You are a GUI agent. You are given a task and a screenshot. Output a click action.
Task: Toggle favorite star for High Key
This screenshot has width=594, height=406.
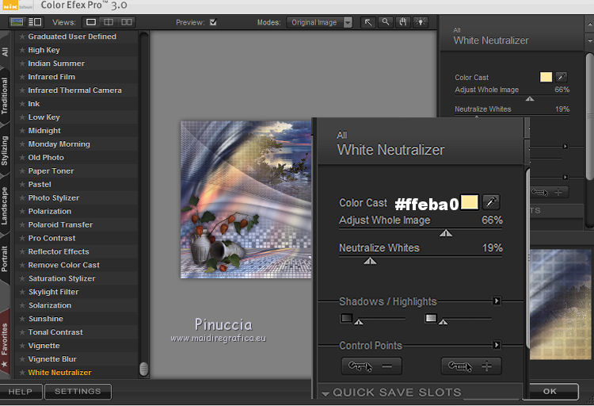22,50
